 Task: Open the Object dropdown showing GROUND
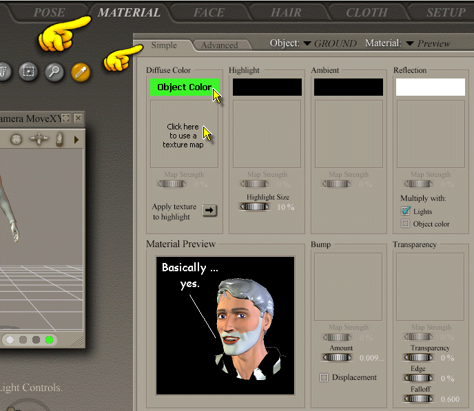[x=307, y=43]
